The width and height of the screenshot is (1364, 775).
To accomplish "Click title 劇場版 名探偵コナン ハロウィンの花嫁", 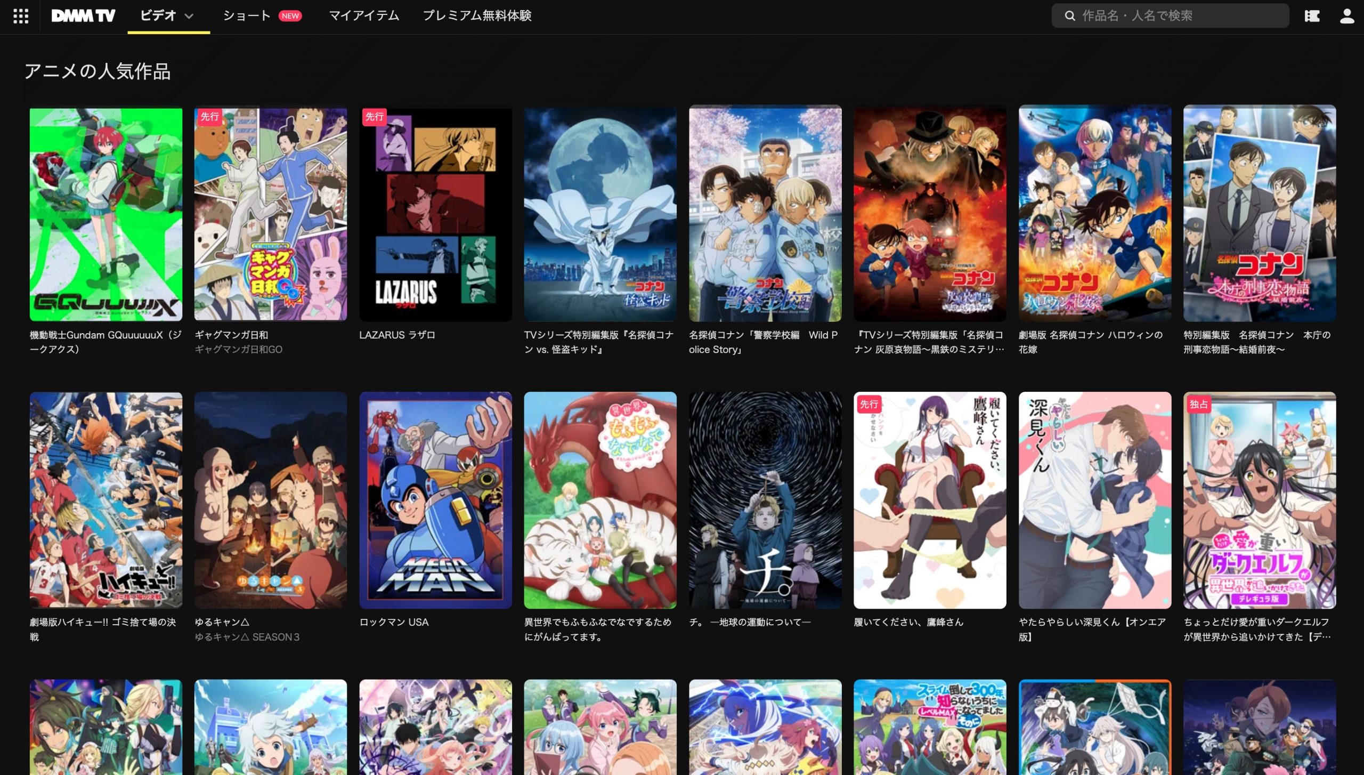I will coord(1091,342).
